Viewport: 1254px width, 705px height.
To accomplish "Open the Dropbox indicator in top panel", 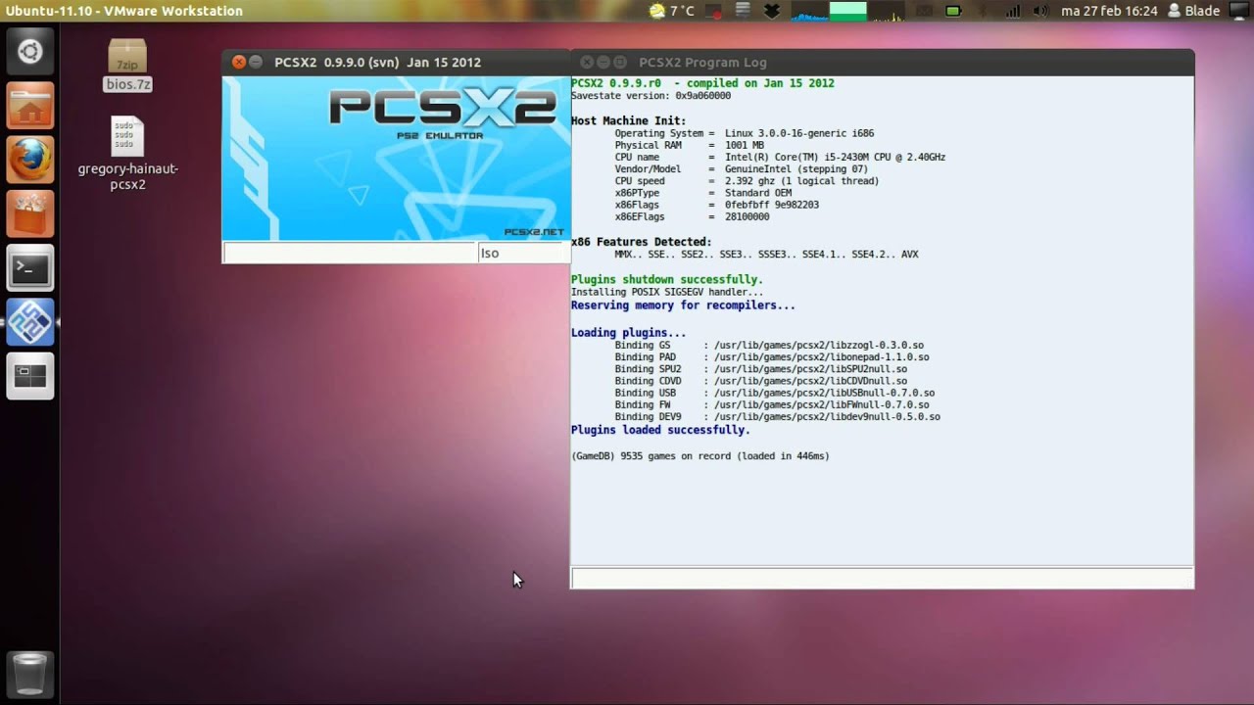I will point(772,11).
